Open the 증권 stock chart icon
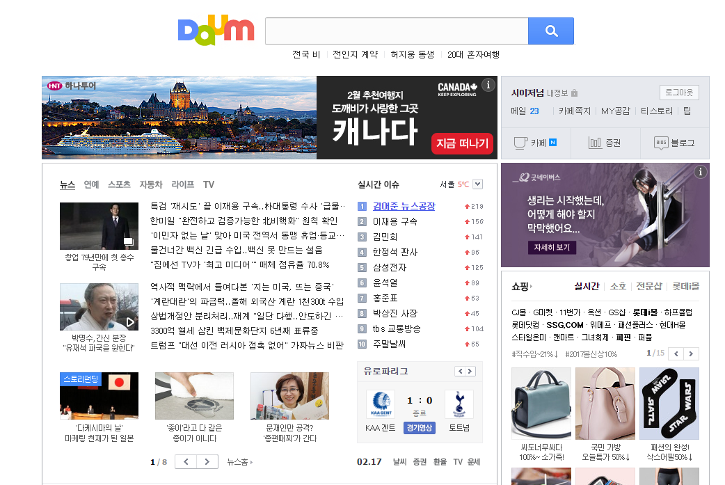The height and width of the screenshot is (485, 725). 596,143
